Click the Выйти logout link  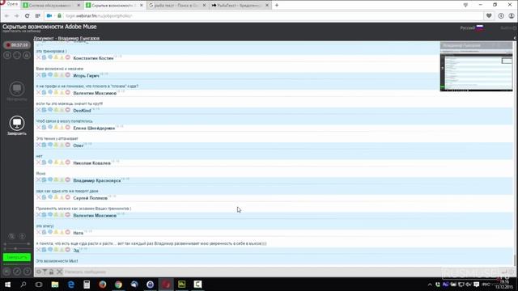tap(507, 28)
